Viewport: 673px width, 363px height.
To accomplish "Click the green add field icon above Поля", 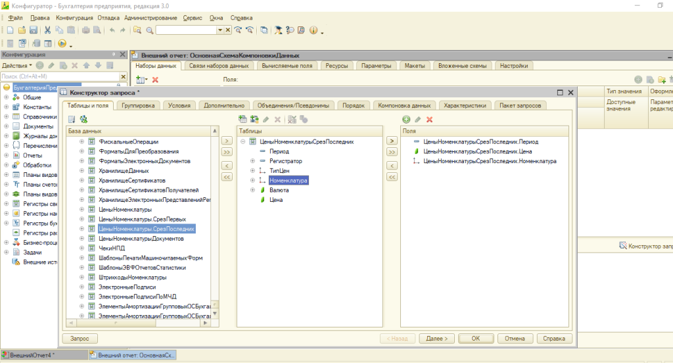I will point(406,119).
